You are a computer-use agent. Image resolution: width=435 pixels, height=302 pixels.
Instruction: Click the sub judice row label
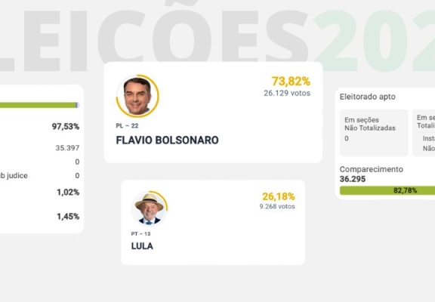[14, 176]
